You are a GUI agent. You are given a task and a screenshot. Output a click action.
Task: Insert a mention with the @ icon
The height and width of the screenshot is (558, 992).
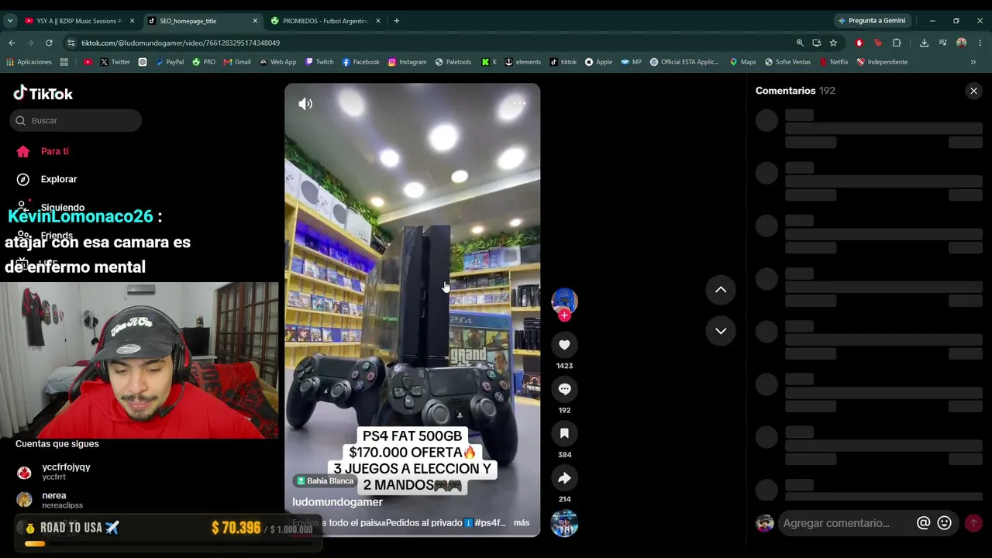923,523
